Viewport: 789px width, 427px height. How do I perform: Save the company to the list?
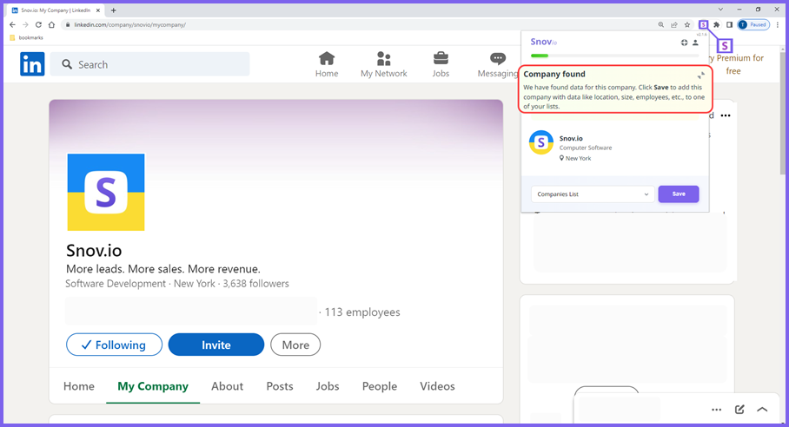679,194
